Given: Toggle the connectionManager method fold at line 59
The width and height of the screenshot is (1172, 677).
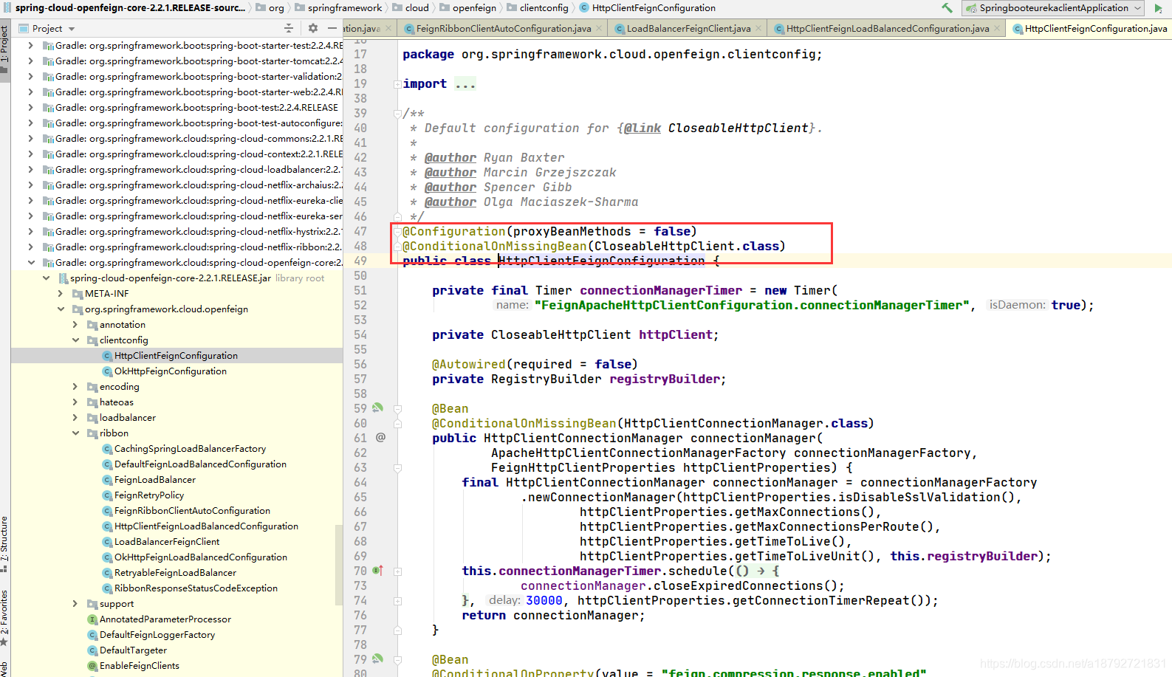Looking at the screenshot, I should click(397, 408).
